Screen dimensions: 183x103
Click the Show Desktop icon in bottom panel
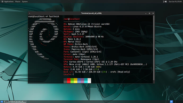pos(2,102)
